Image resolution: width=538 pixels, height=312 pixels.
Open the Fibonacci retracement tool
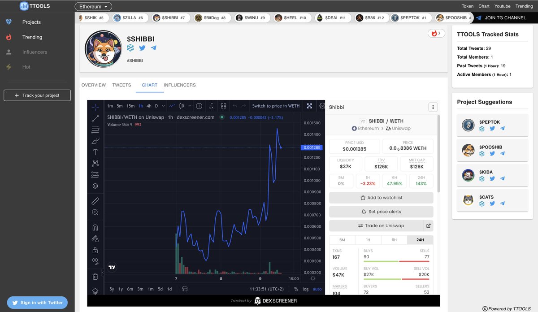[95, 130]
